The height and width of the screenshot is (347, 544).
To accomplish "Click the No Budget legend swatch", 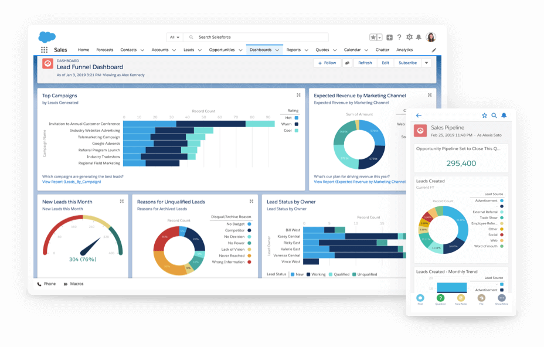I will tap(249, 224).
